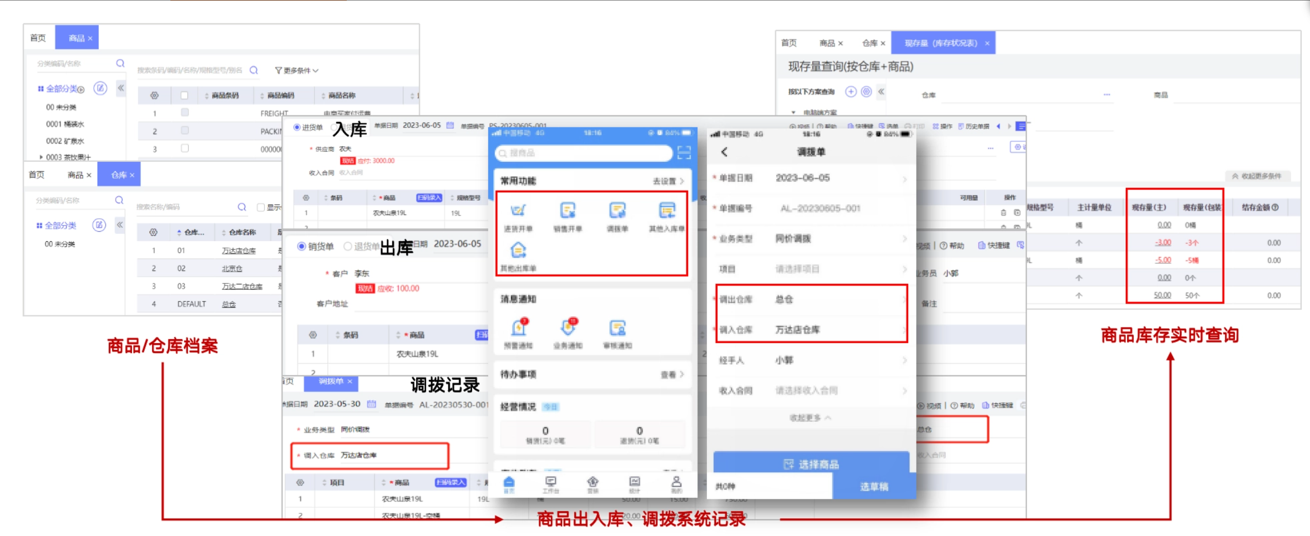Tap the 选择商品 button on mobile
The width and height of the screenshot is (1310, 536).
tap(811, 464)
